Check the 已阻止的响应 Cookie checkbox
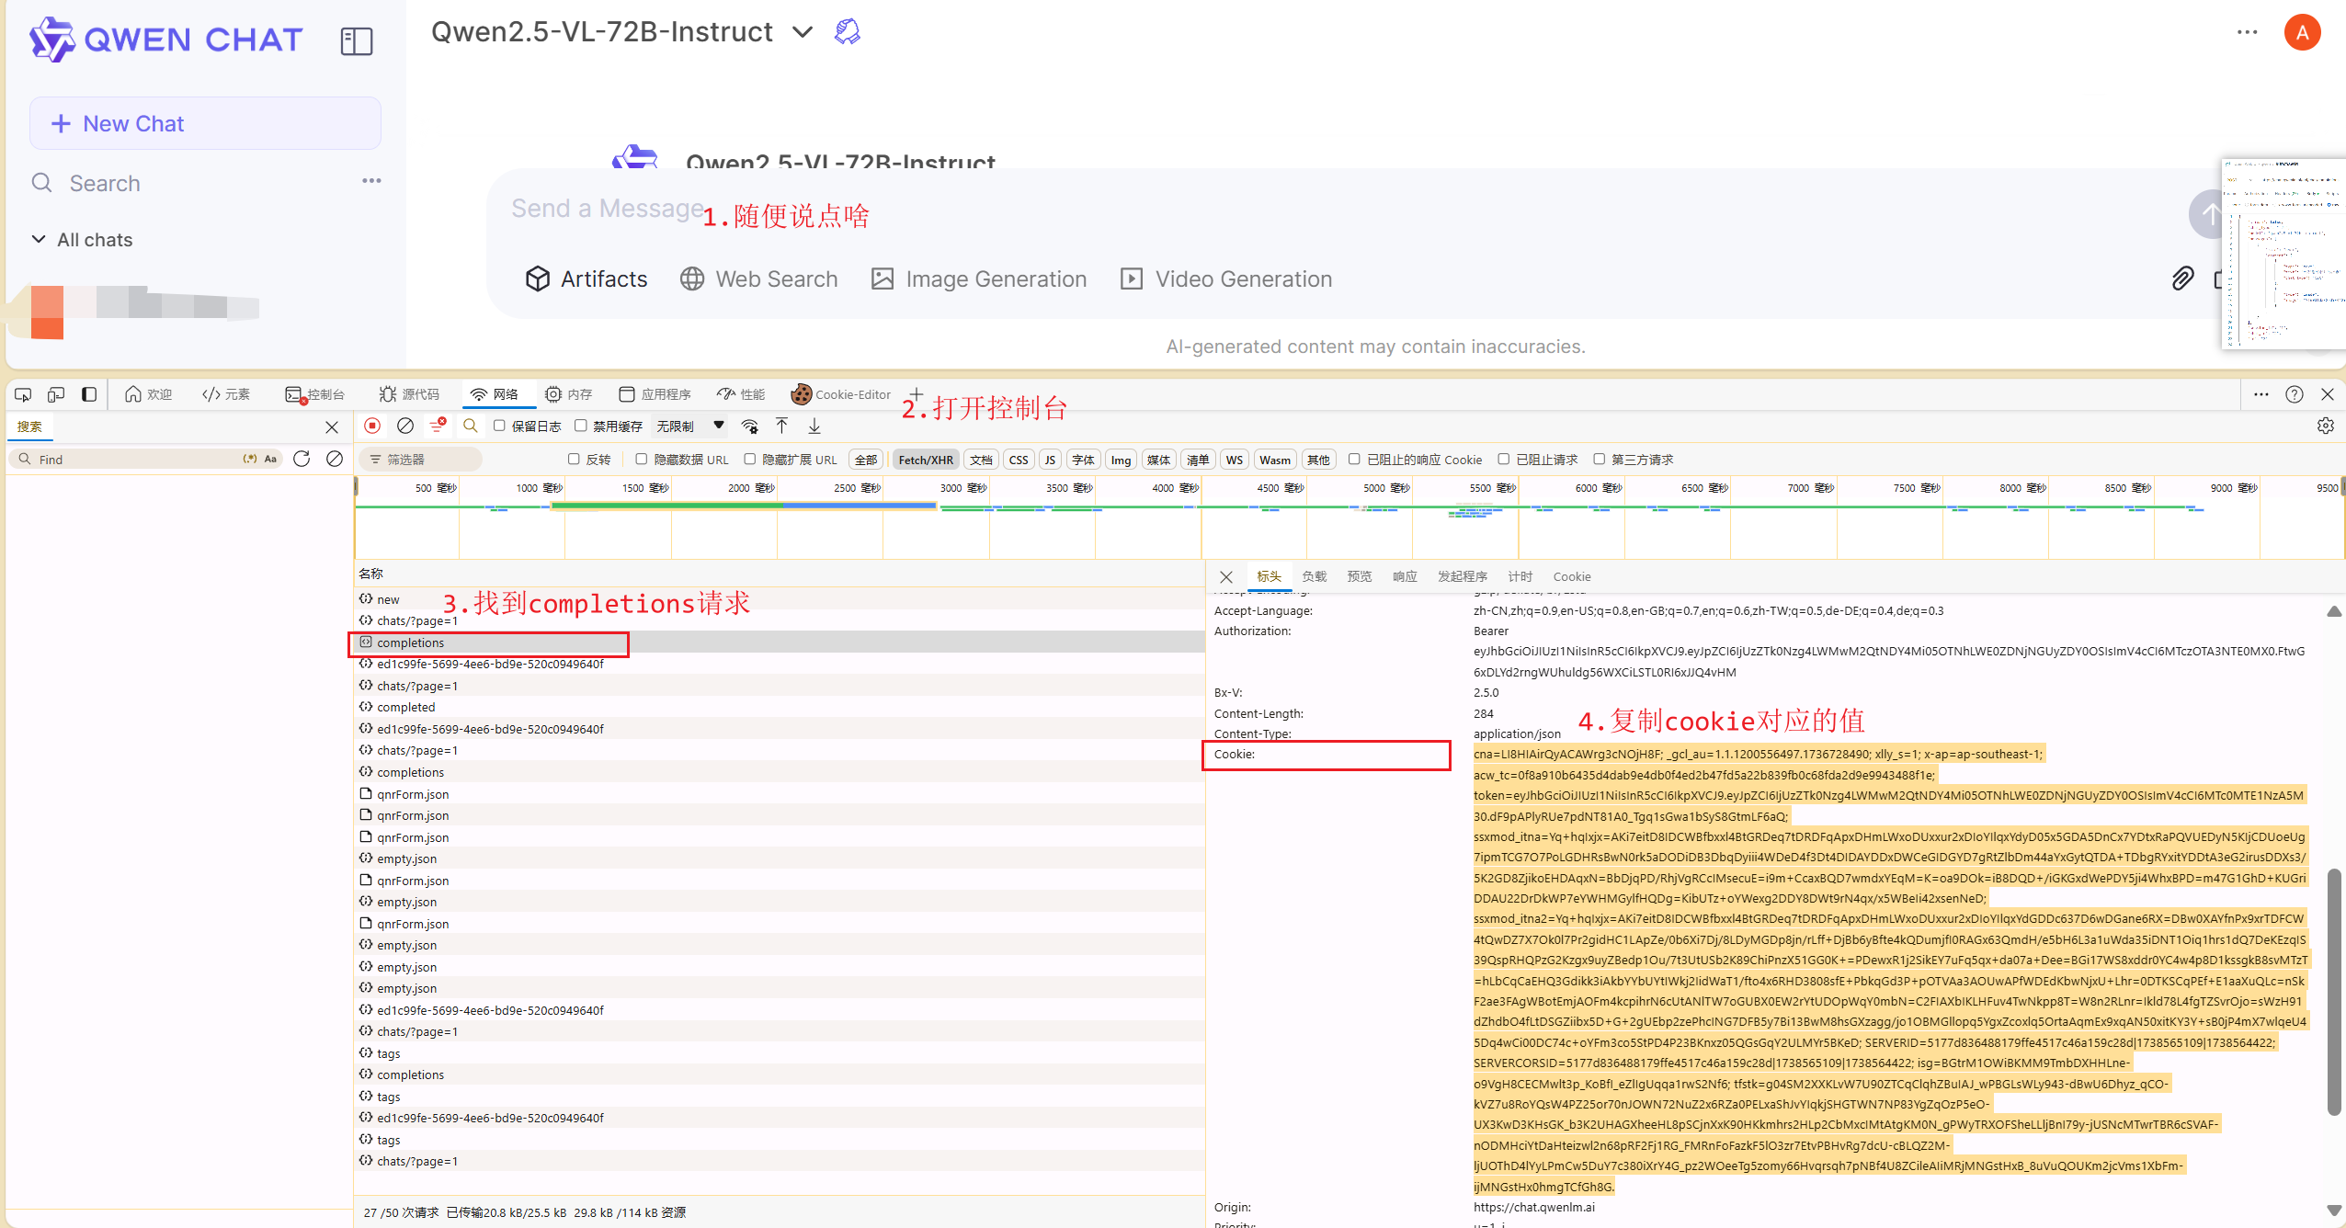 pos(1354,459)
